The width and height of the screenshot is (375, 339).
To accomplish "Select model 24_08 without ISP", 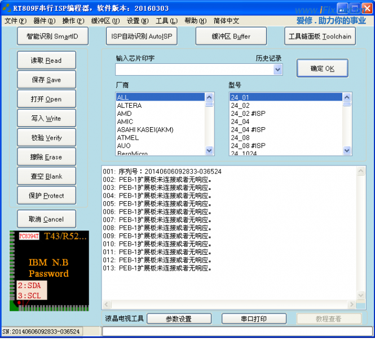I will (286, 137).
